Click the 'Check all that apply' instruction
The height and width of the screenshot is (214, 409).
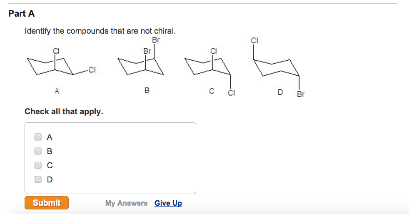(x=64, y=111)
